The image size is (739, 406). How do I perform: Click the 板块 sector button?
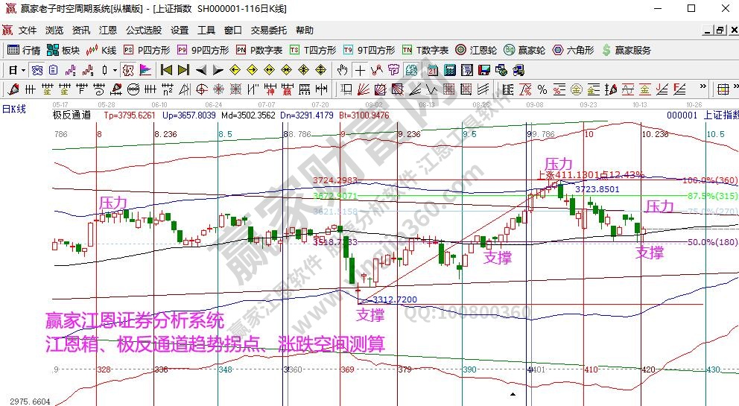[63, 50]
